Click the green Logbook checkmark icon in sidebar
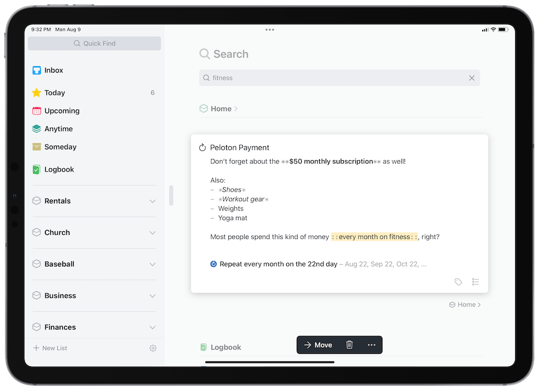Image resolution: width=540 pixels, height=391 pixels. click(x=36, y=169)
